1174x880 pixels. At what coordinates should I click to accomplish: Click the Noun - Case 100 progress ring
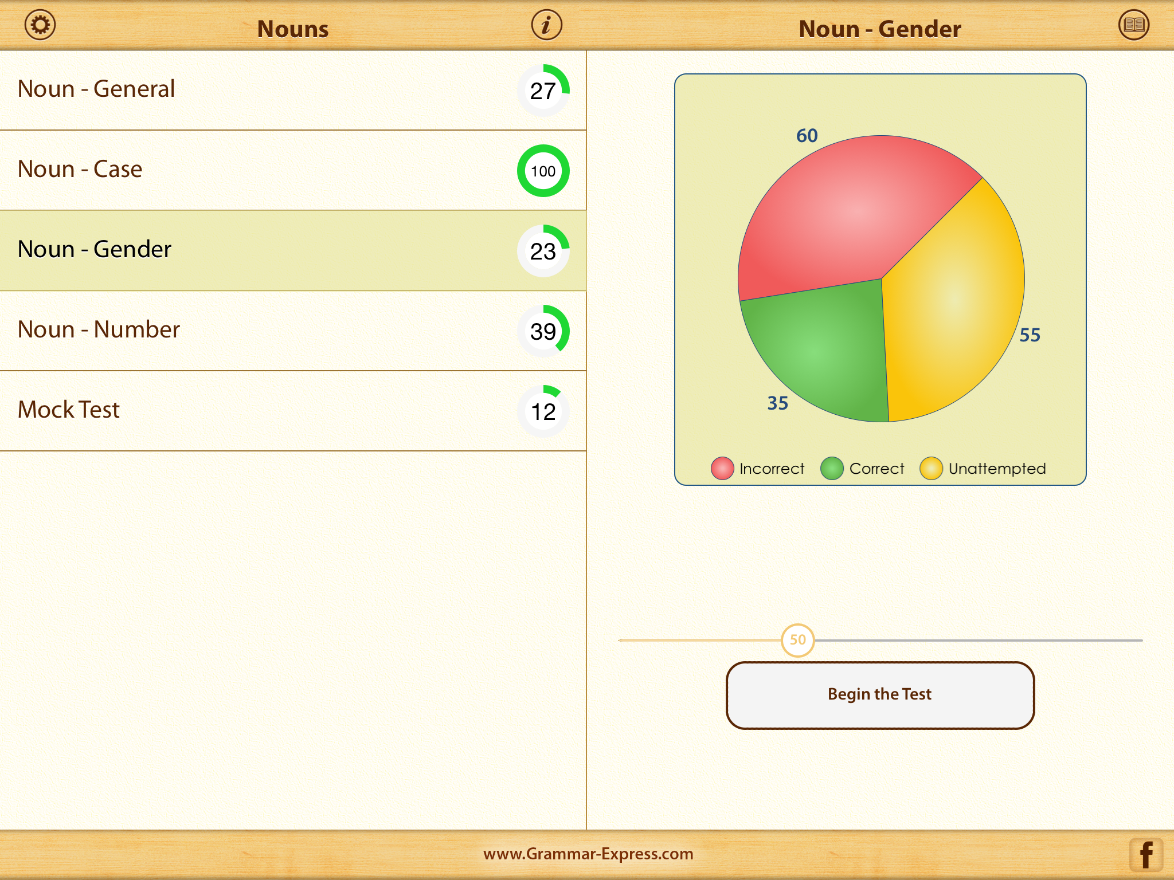tap(543, 171)
